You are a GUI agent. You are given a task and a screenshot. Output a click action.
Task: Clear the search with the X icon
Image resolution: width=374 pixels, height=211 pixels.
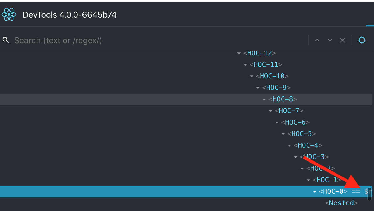pos(342,40)
